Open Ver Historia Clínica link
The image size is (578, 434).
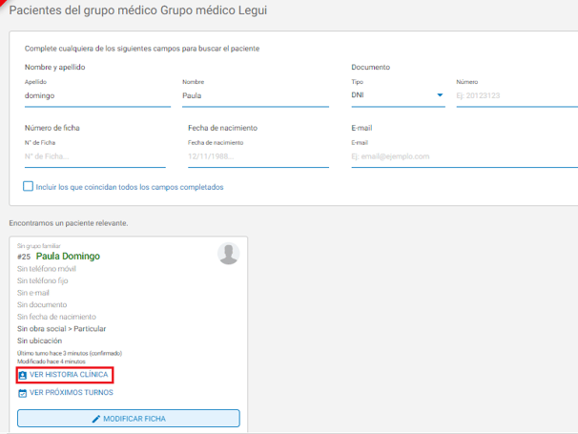tap(69, 376)
